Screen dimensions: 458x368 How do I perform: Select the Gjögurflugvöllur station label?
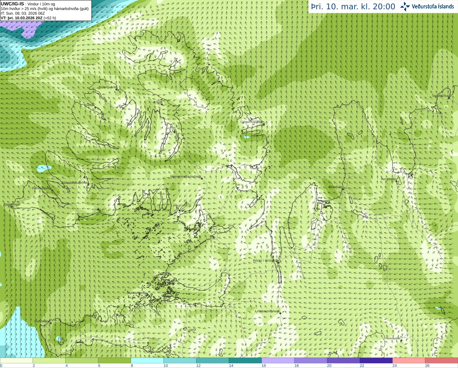tap(252, 122)
